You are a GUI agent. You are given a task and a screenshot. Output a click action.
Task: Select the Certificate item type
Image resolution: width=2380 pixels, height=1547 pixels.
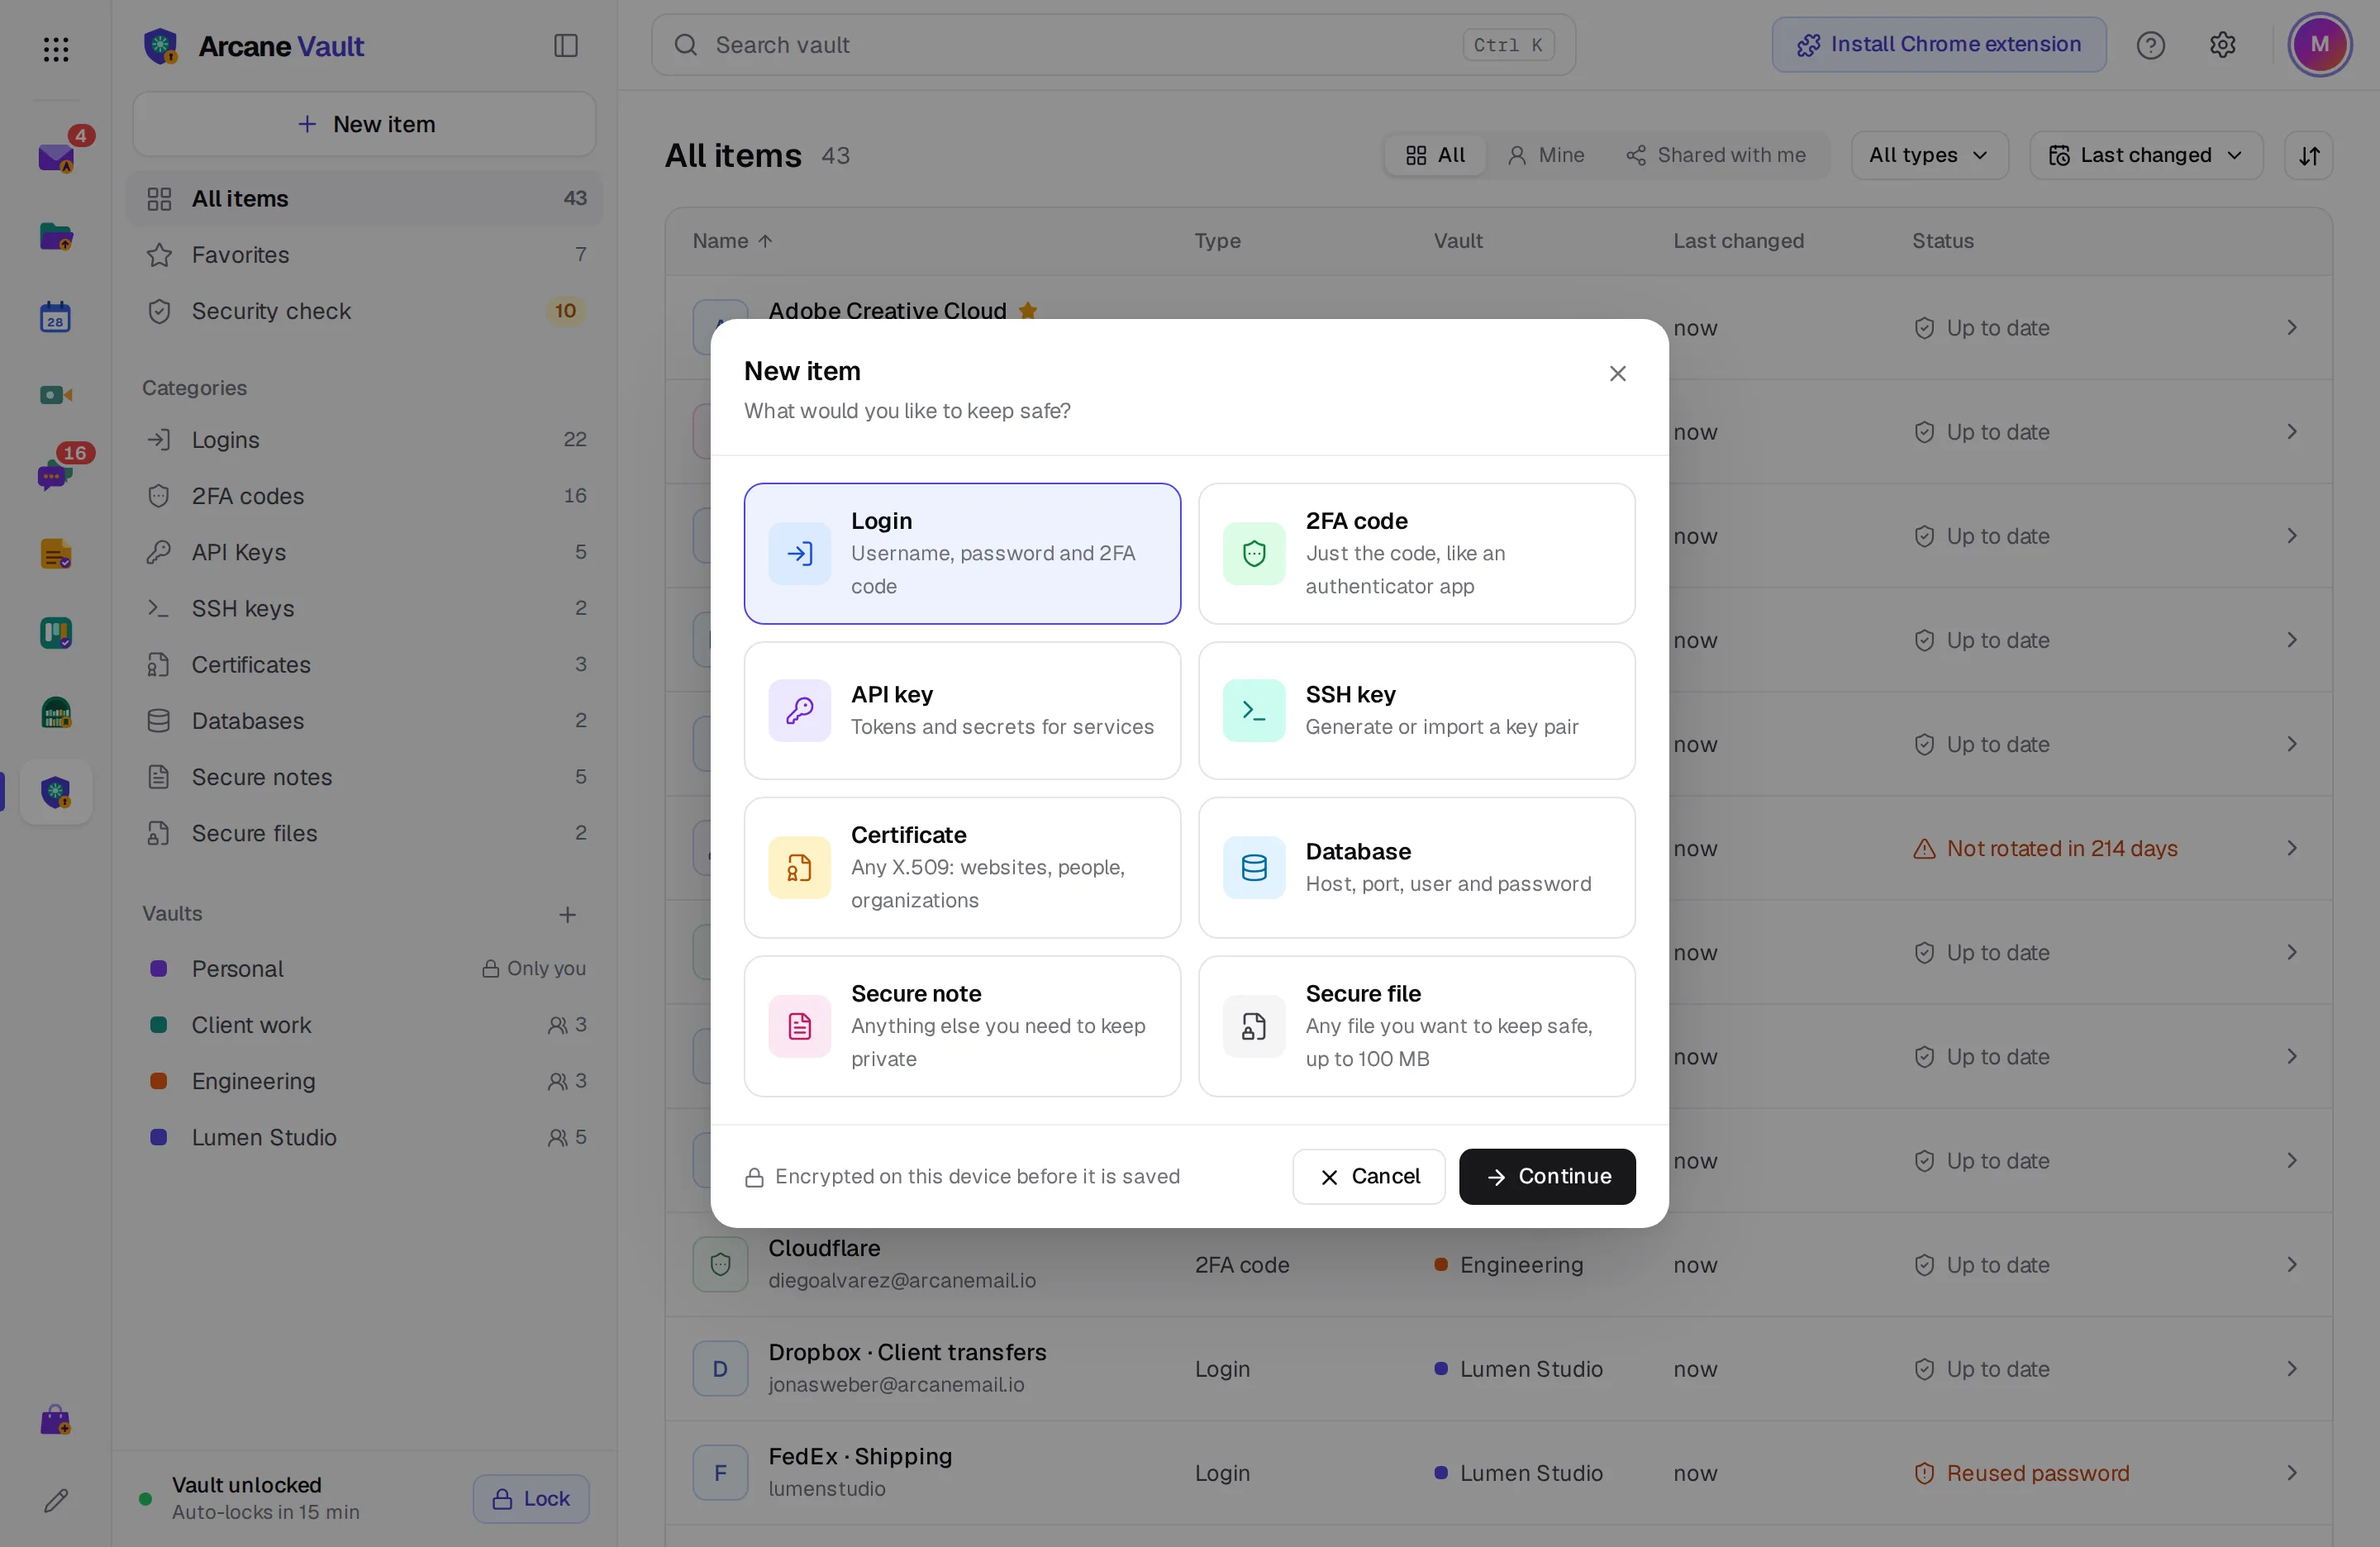click(x=962, y=867)
